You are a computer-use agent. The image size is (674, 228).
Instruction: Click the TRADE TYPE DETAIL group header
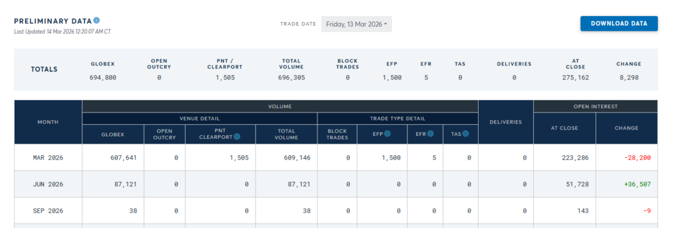(398, 119)
